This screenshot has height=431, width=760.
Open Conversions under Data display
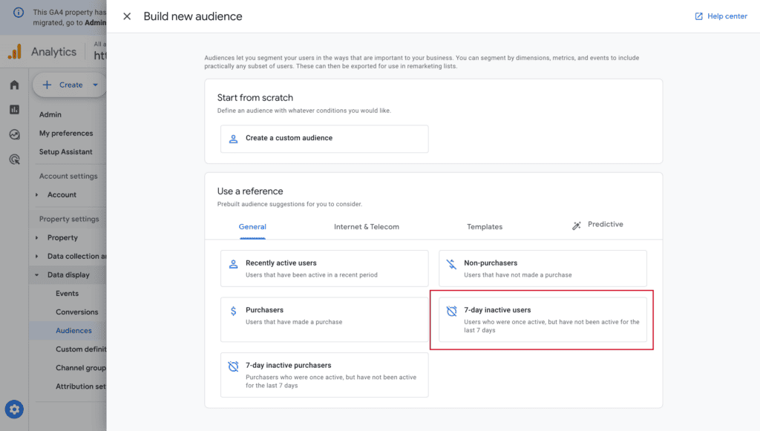coord(76,312)
